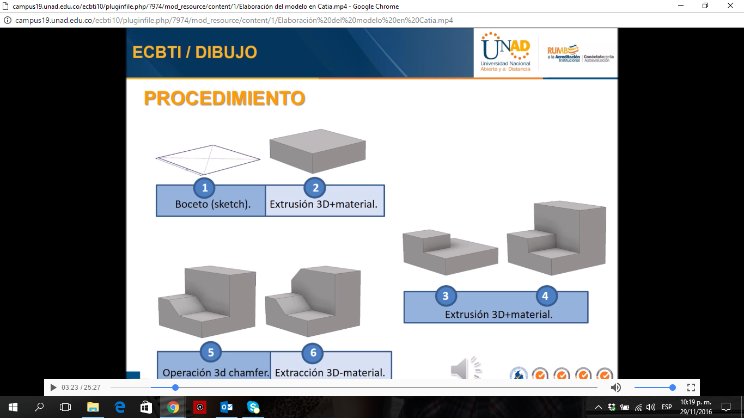
Task: Open Task View
Action: 65,407
